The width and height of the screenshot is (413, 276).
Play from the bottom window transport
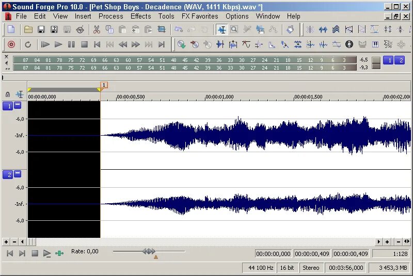[x=47, y=253]
